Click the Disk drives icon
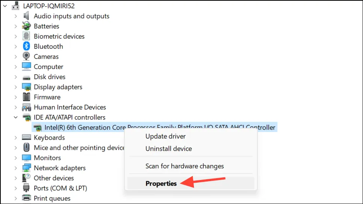This screenshot has width=363, height=204. click(x=26, y=77)
